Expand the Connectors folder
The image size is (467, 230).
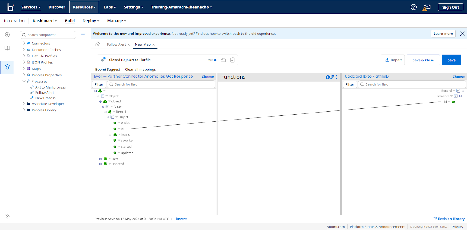24,43
